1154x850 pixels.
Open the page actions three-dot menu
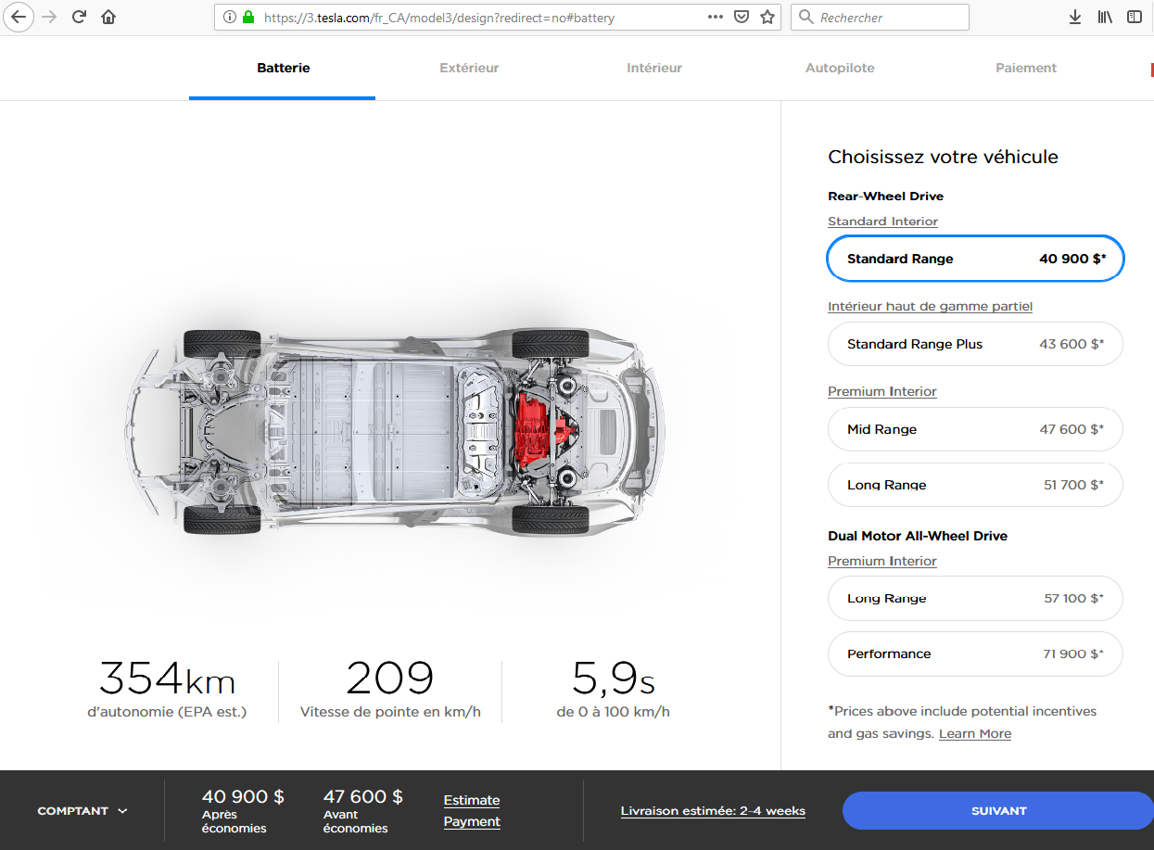tap(715, 17)
